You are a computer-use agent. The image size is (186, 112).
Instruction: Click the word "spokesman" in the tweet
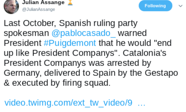26,33
